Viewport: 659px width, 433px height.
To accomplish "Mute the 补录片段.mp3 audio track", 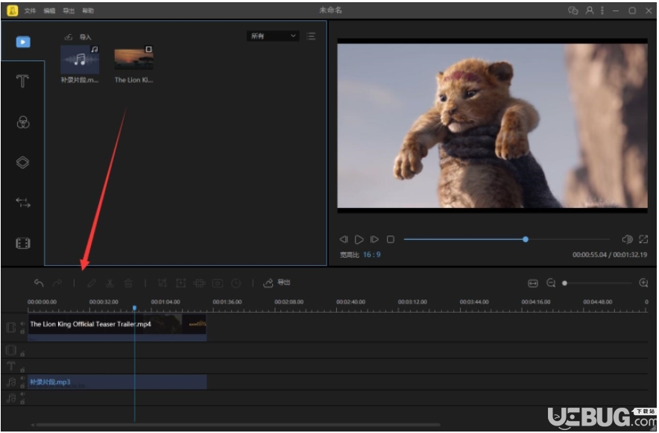I will tap(22, 379).
